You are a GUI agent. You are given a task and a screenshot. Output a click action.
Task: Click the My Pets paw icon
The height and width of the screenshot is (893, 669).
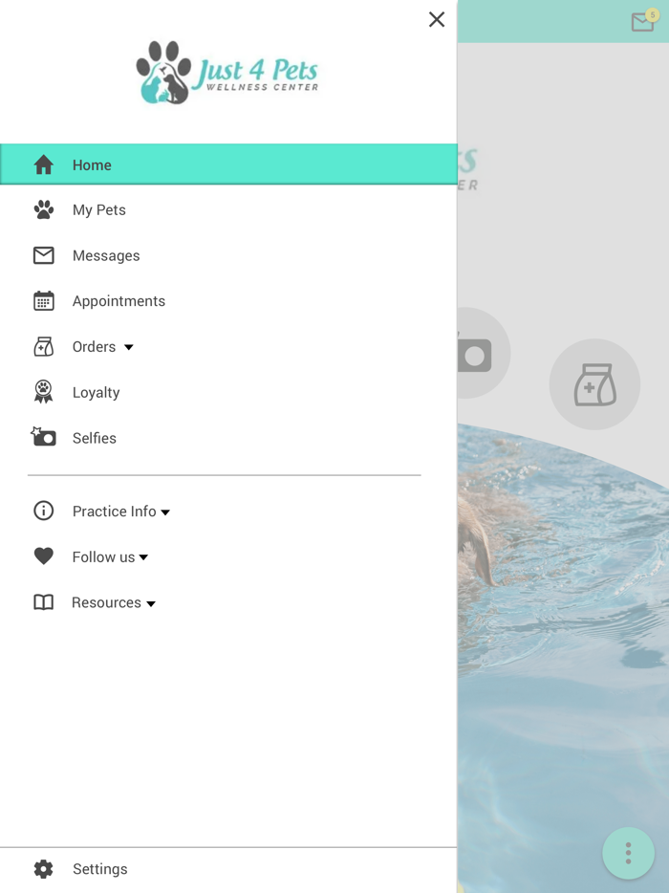(x=43, y=209)
